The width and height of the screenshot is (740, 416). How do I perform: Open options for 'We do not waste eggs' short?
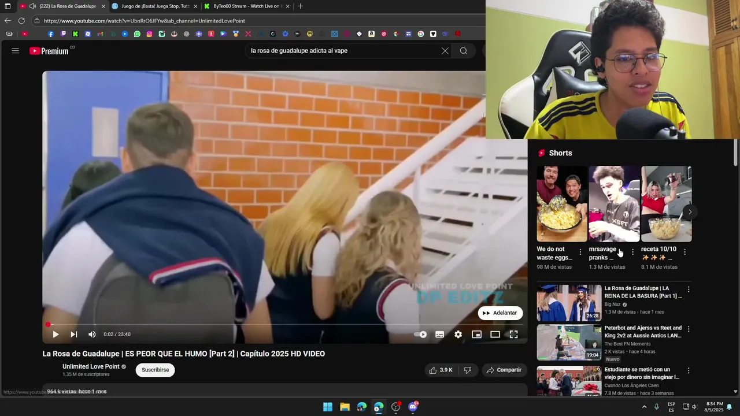tap(580, 252)
